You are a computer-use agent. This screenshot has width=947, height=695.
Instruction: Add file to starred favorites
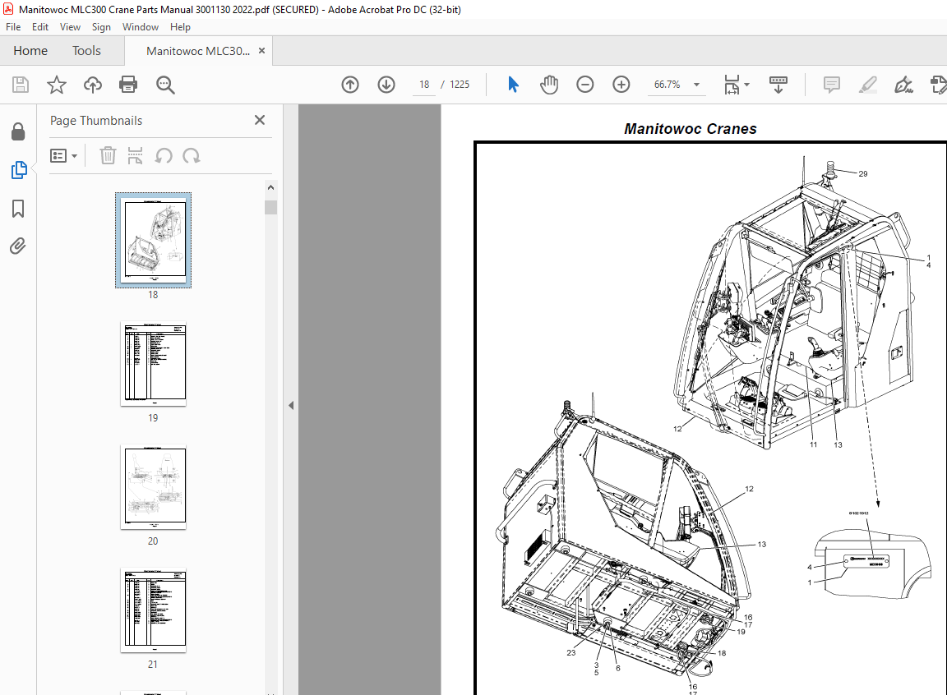56,85
